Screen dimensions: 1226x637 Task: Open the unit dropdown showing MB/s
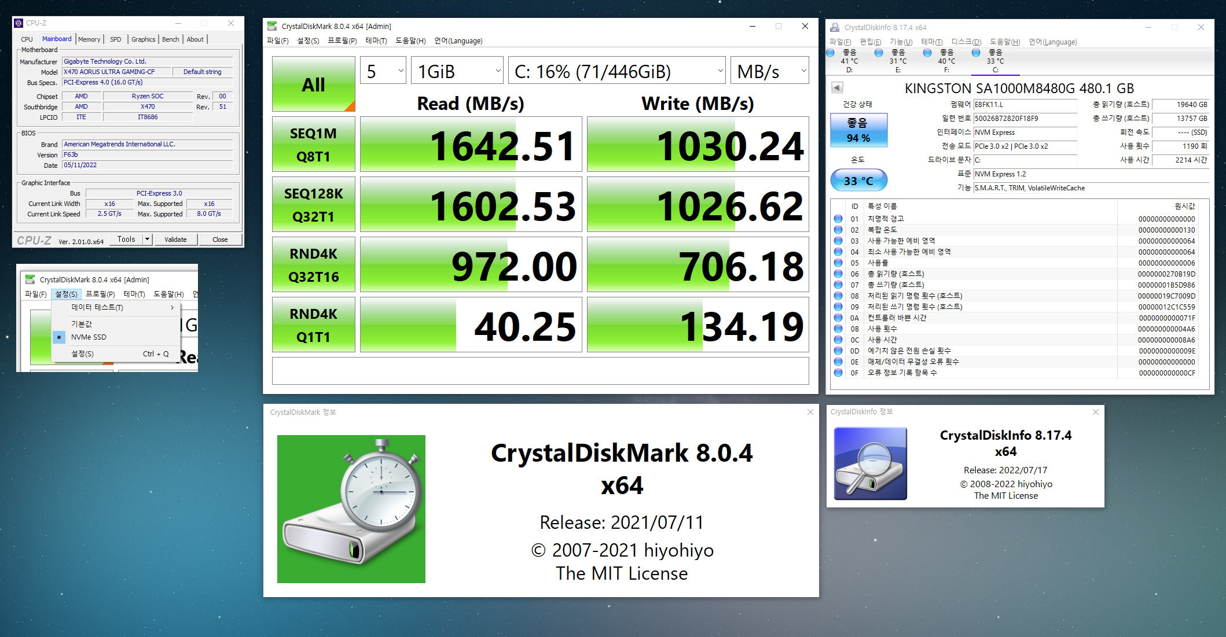pyautogui.click(x=769, y=71)
